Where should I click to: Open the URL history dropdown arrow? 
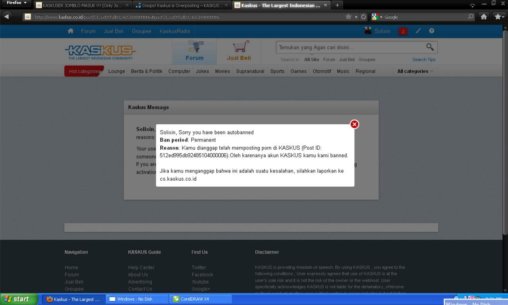(356, 17)
